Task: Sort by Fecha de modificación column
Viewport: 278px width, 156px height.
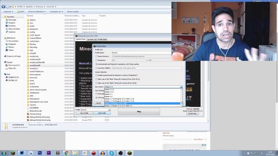Action: coord(72,16)
